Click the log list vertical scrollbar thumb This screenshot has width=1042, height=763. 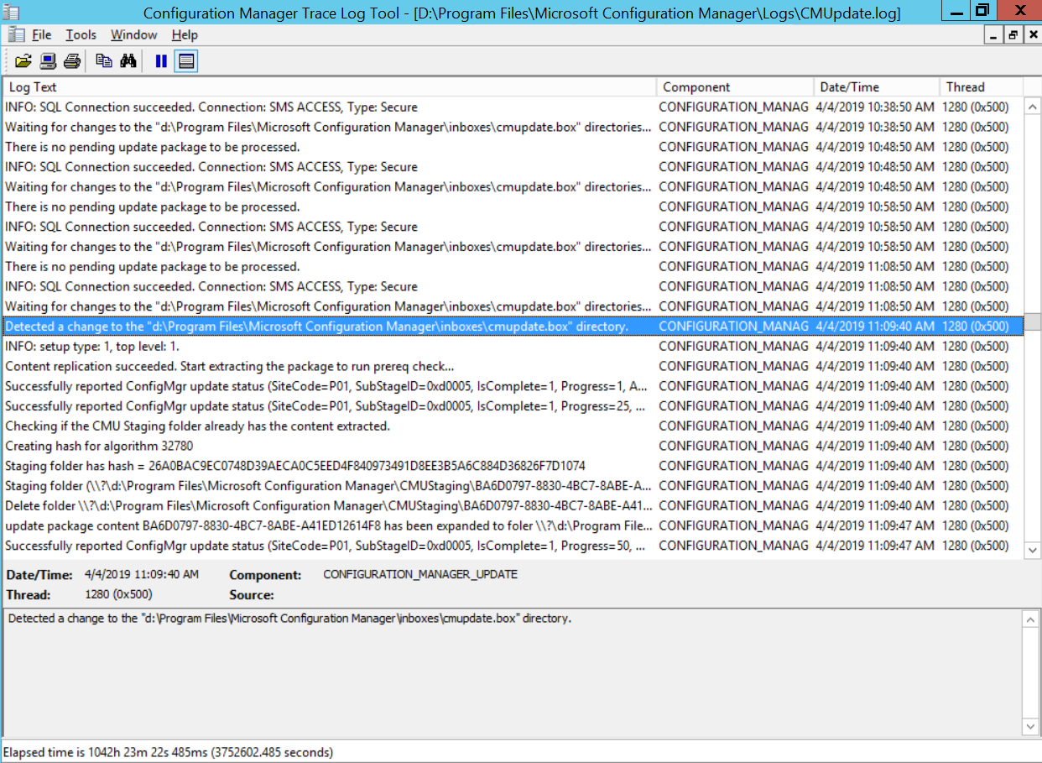(1032, 321)
